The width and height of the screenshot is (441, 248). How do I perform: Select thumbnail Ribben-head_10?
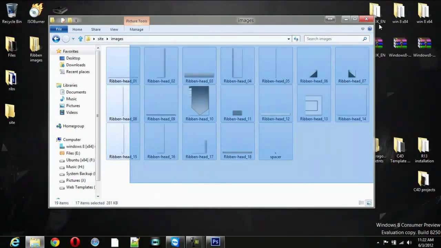(x=199, y=103)
